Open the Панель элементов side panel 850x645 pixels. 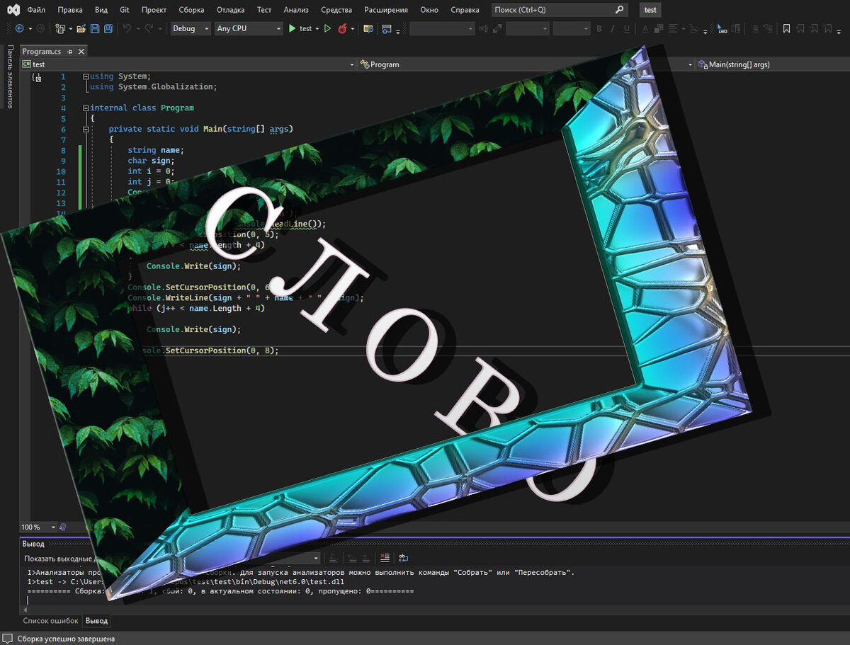pyautogui.click(x=10, y=76)
